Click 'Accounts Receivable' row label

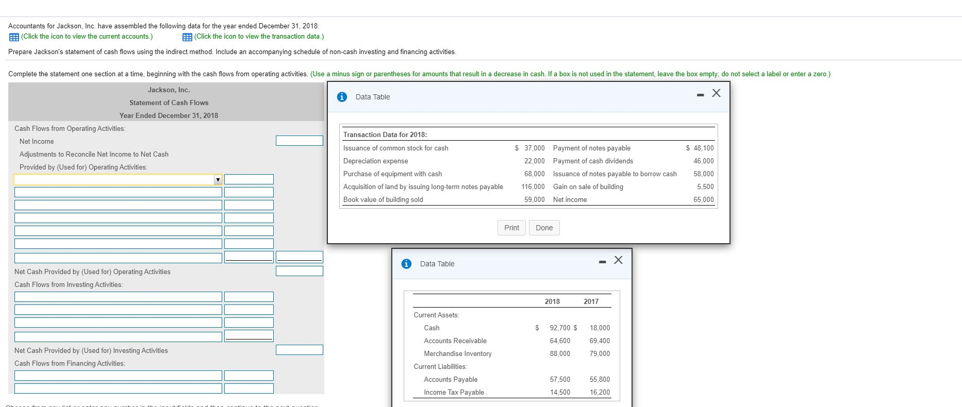tap(455, 341)
